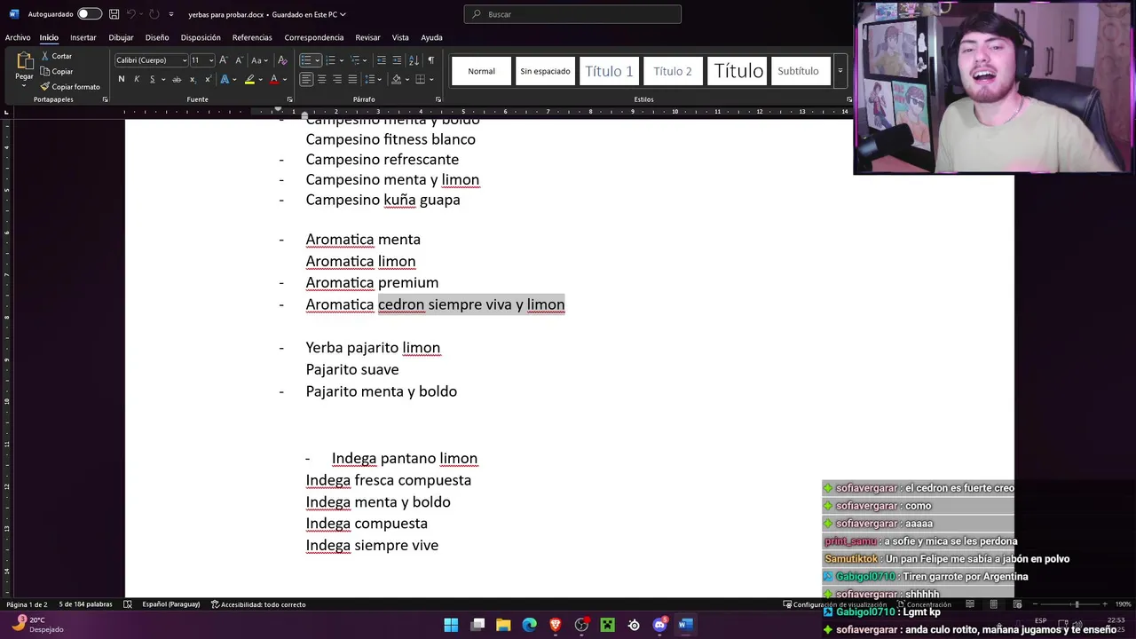Increase font size with the larger A icon
Image resolution: width=1136 pixels, height=639 pixels.
[224, 60]
